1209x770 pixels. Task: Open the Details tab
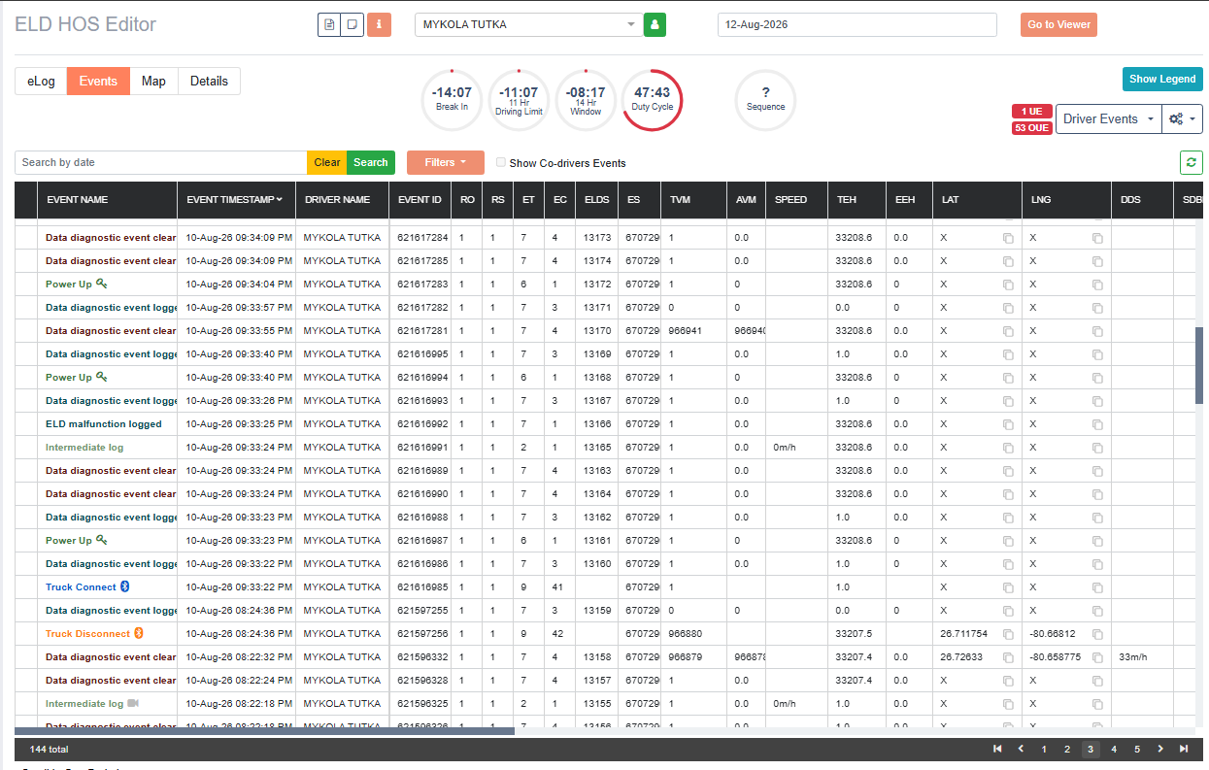(209, 81)
